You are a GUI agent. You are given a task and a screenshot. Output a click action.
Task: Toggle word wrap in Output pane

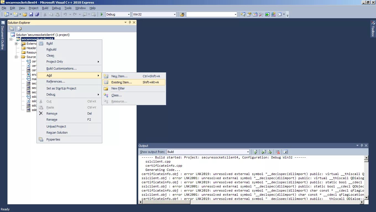[286, 152]
